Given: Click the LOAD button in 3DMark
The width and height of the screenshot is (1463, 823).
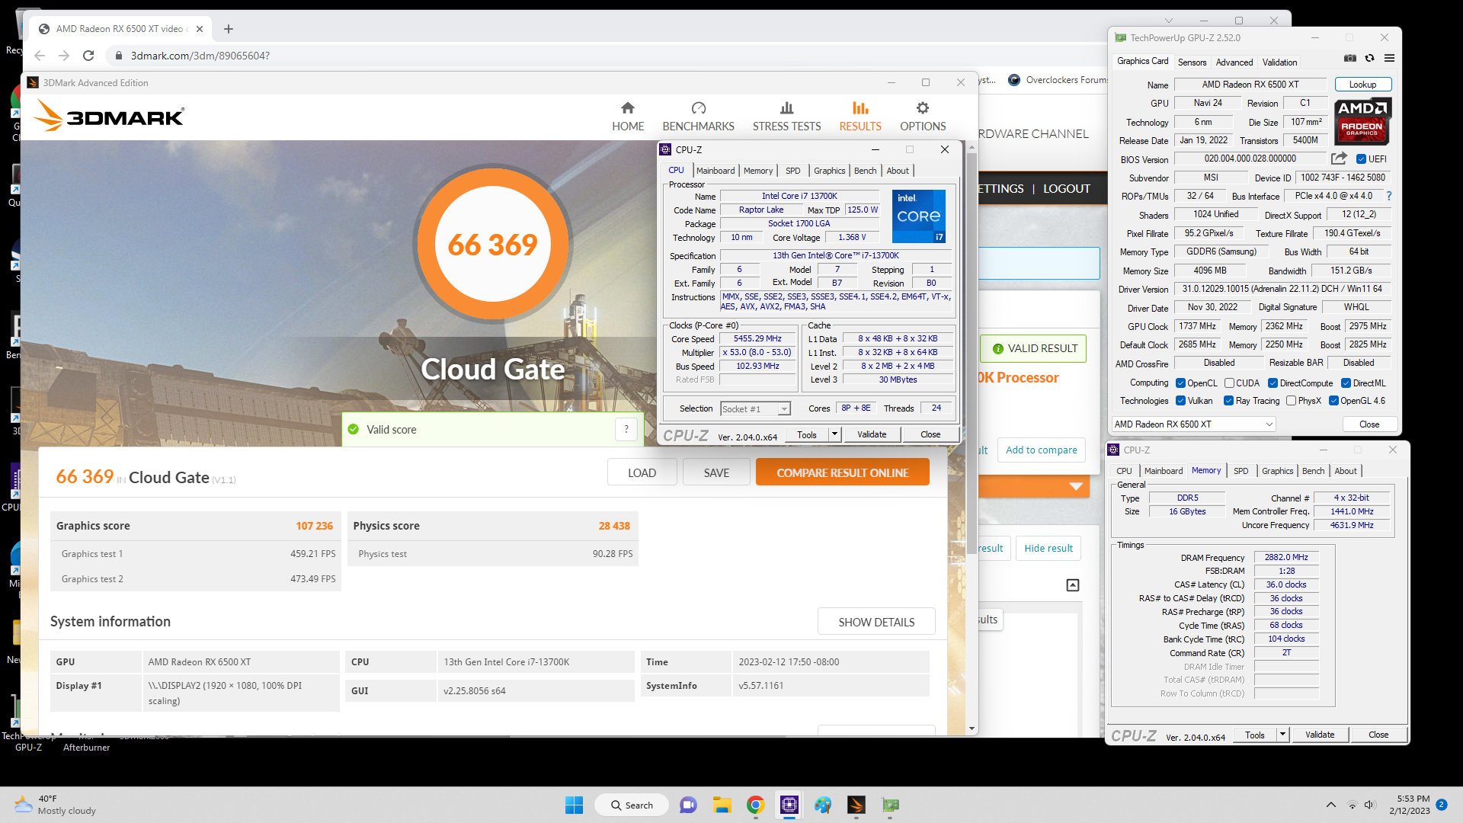Looking at the screenshot, I should pyautogui.click(x=642, y=472).
